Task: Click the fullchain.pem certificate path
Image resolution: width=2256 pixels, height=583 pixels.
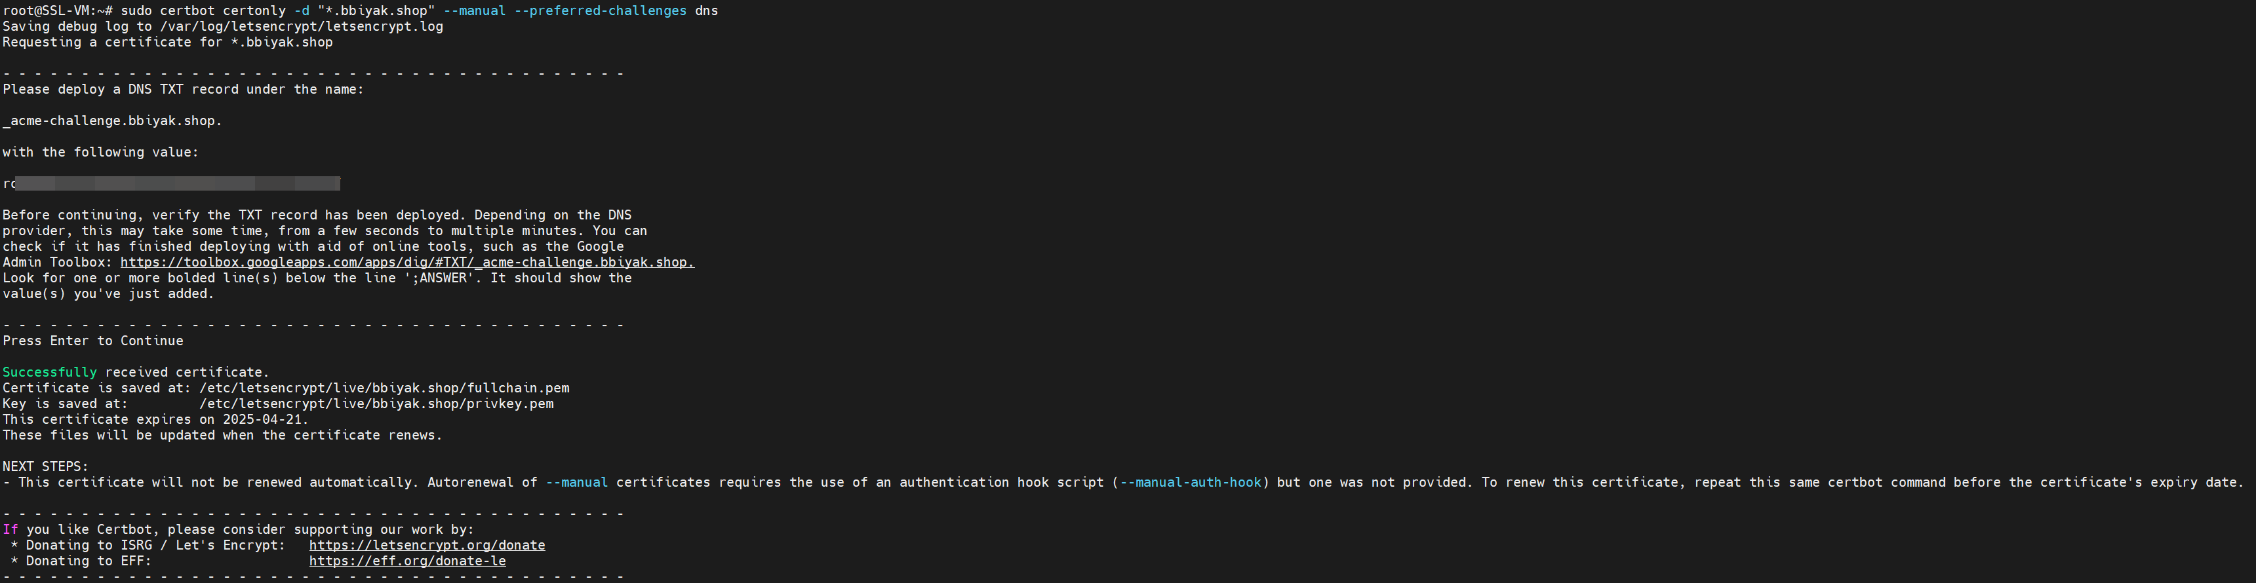Action: click(x=384, y=388)
